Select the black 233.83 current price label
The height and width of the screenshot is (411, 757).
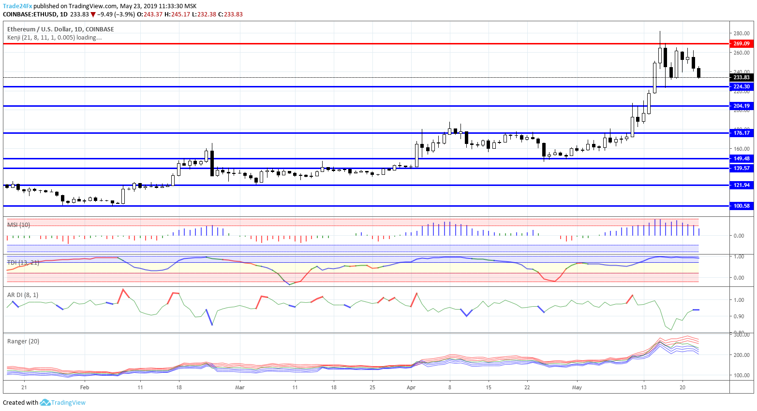tap(742, 77)
